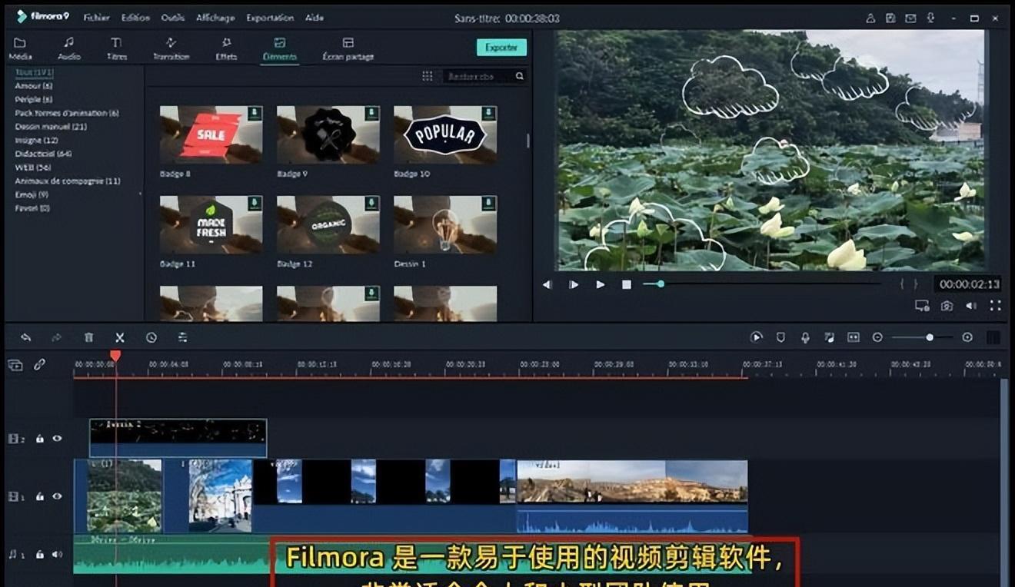Switch to the Titres tab
Screen dimensions: 1015x587
(117, 48)
